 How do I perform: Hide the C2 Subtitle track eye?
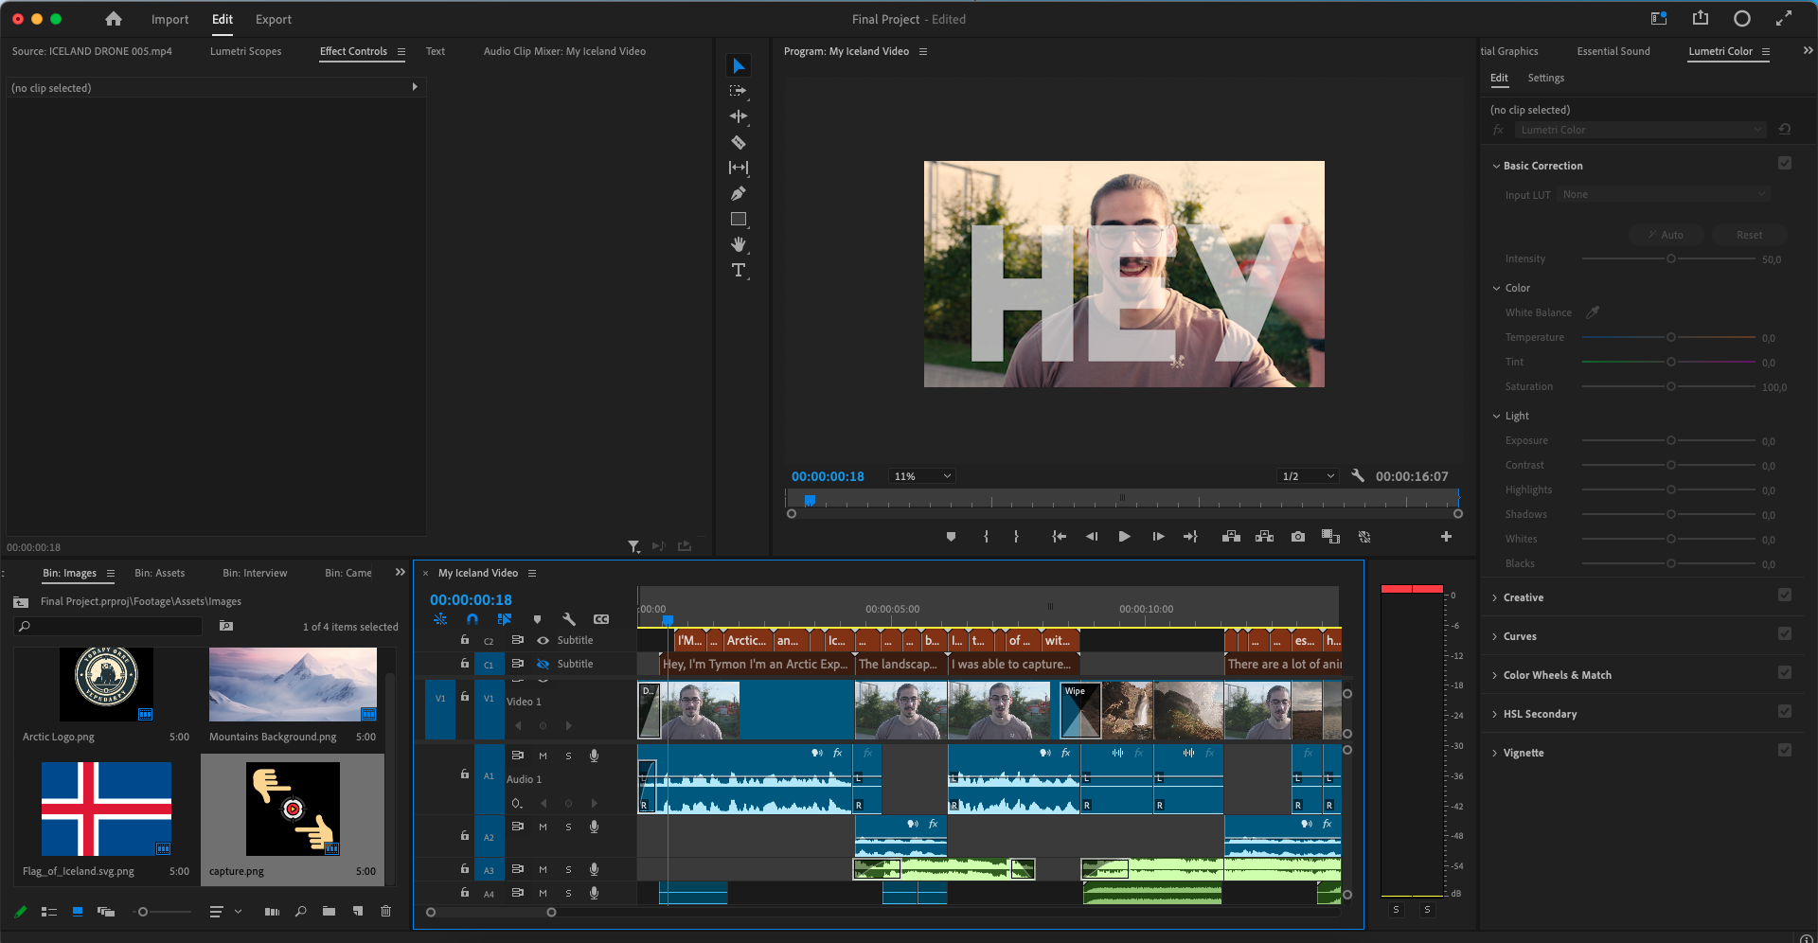click(544, 641)
